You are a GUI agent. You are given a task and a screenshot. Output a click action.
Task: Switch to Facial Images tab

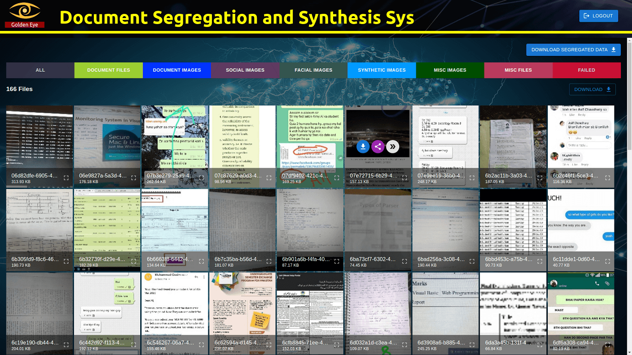point(313,70)
